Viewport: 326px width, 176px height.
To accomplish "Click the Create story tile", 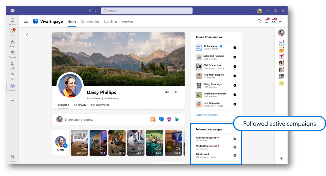I will pyautogui.click(x=61, y=143).
